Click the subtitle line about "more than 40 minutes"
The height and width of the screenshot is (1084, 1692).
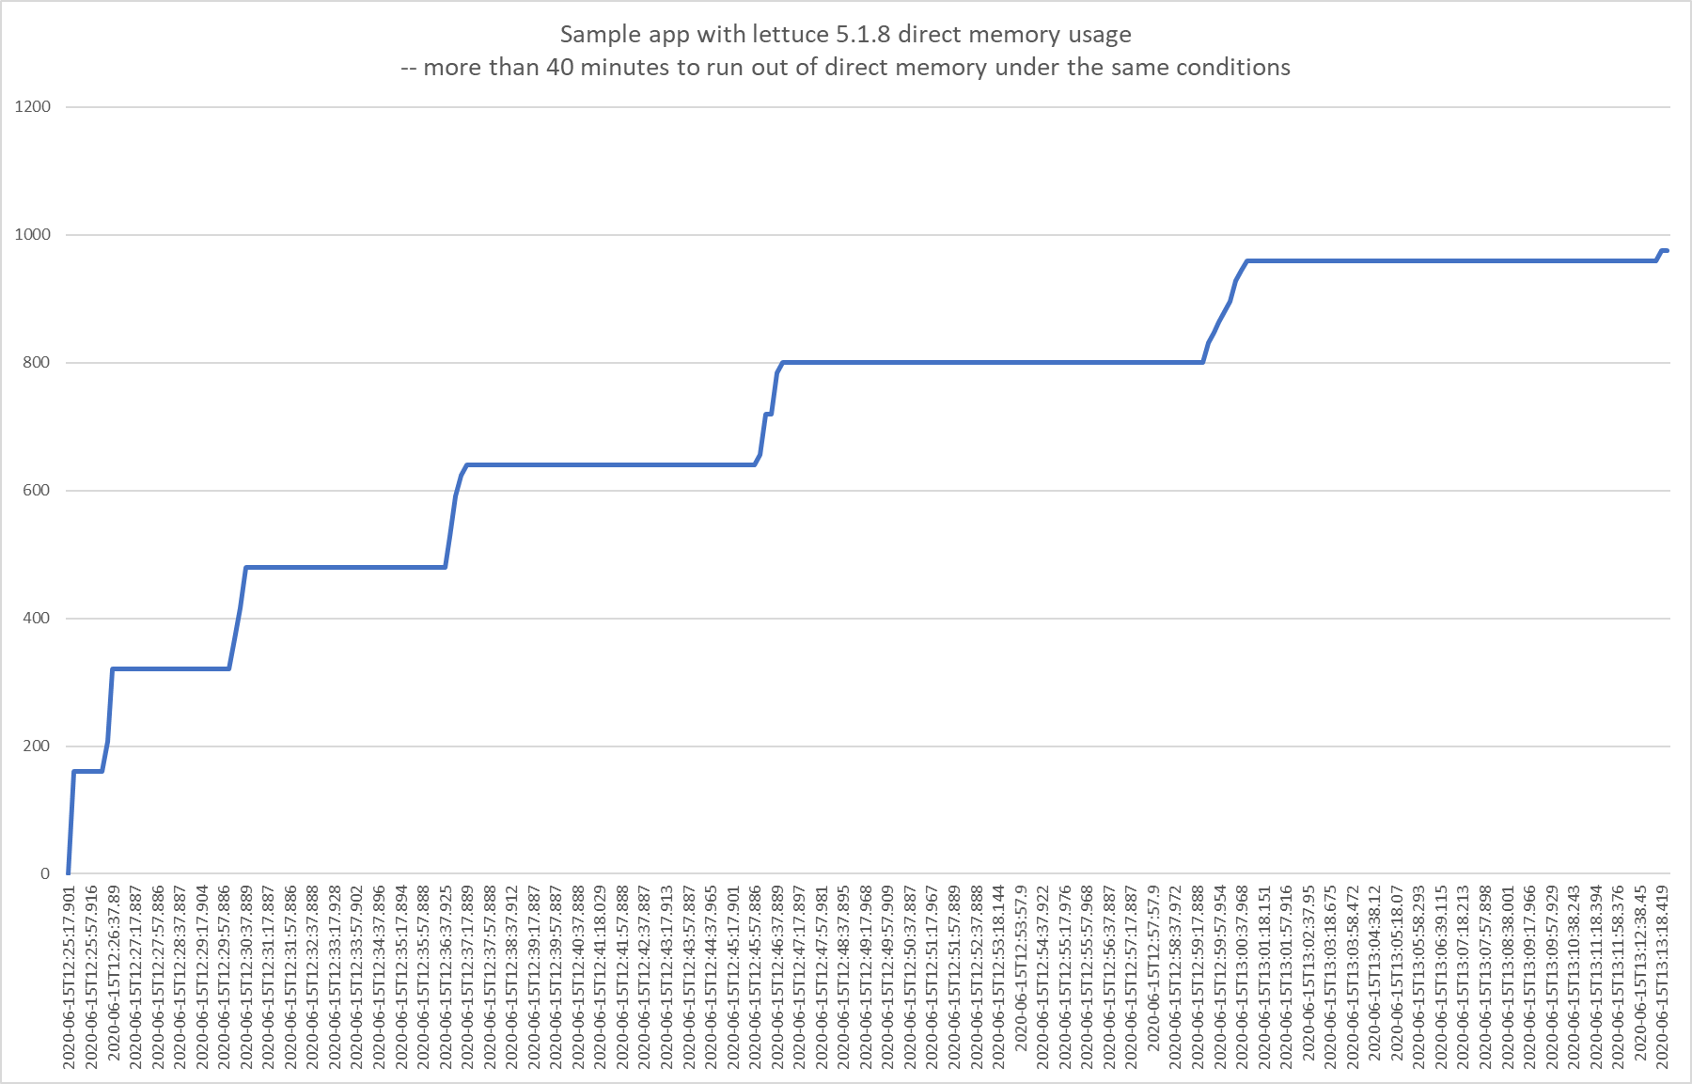coord(845,68)
